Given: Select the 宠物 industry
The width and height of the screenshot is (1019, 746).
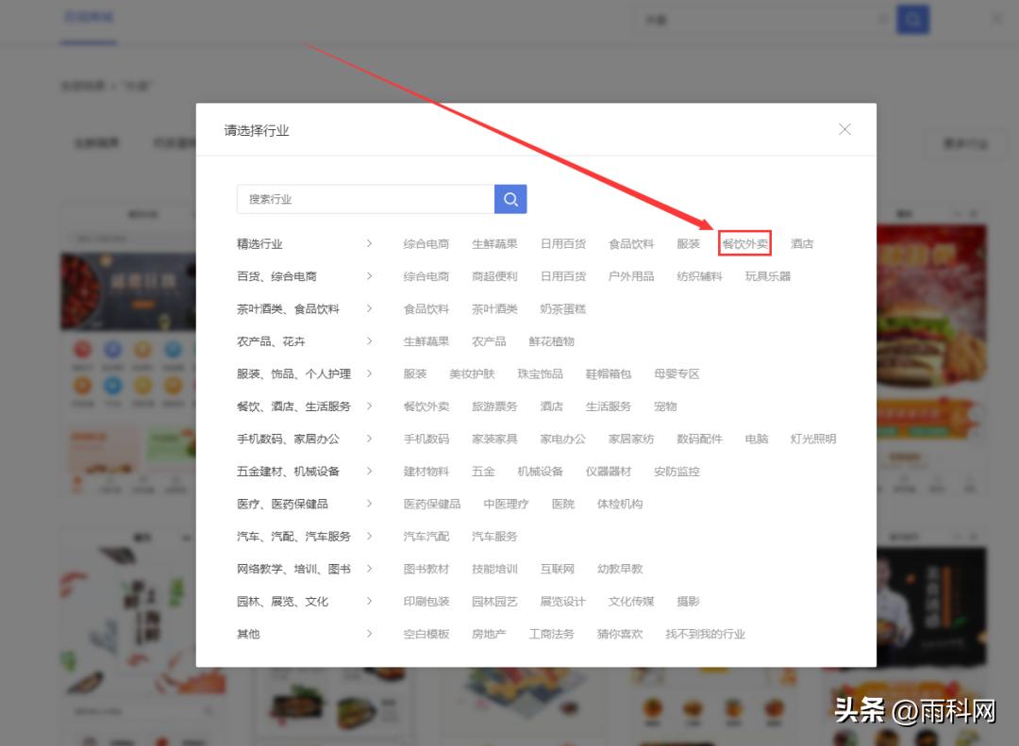Looking at the screenshot, I should 664,406.
